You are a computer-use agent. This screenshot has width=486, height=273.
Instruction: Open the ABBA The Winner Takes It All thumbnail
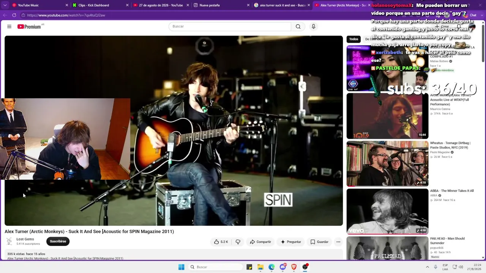coord(387,212)
